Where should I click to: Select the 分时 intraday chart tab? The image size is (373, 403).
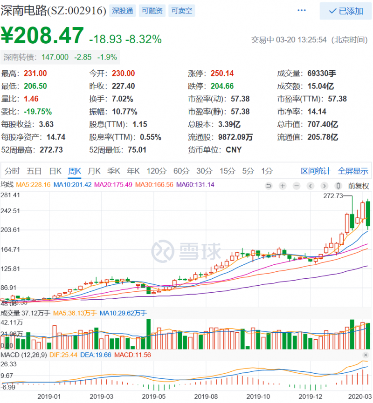pos(12,171)
